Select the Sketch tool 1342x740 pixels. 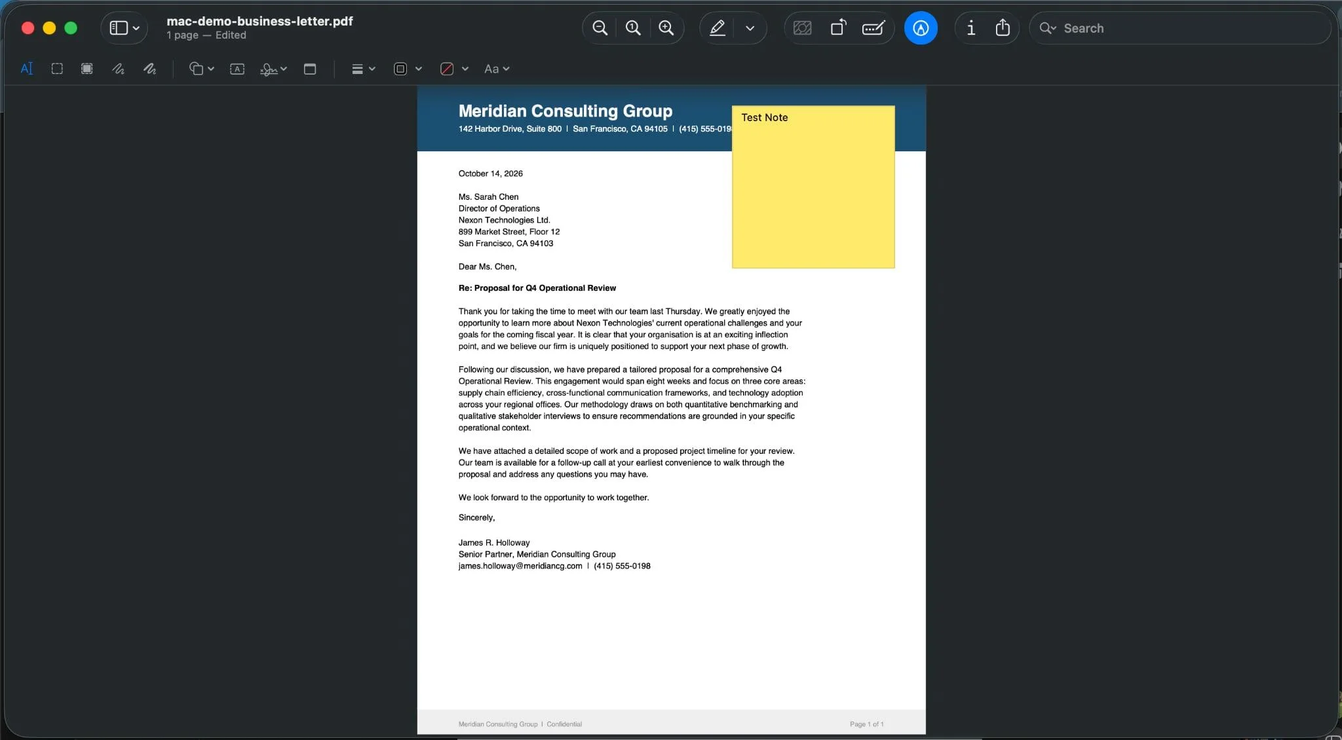[x=118, y=69]
